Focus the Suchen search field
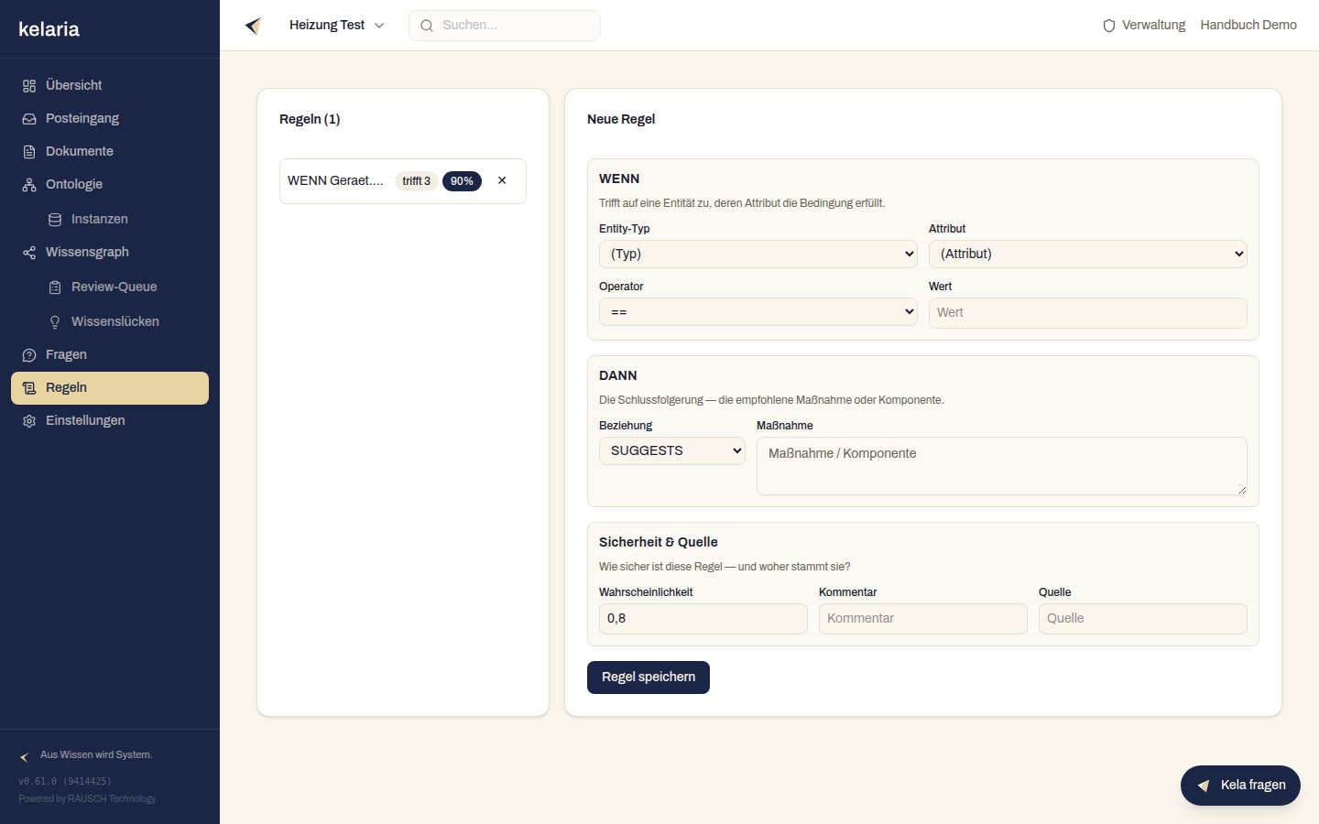This screenshot has width=1319, height=824. [x=505, y=26]
